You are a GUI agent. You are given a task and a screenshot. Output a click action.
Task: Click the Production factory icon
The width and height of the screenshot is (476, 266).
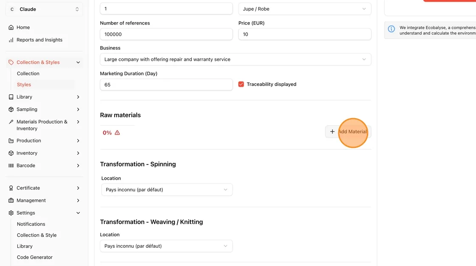(11, 141)
